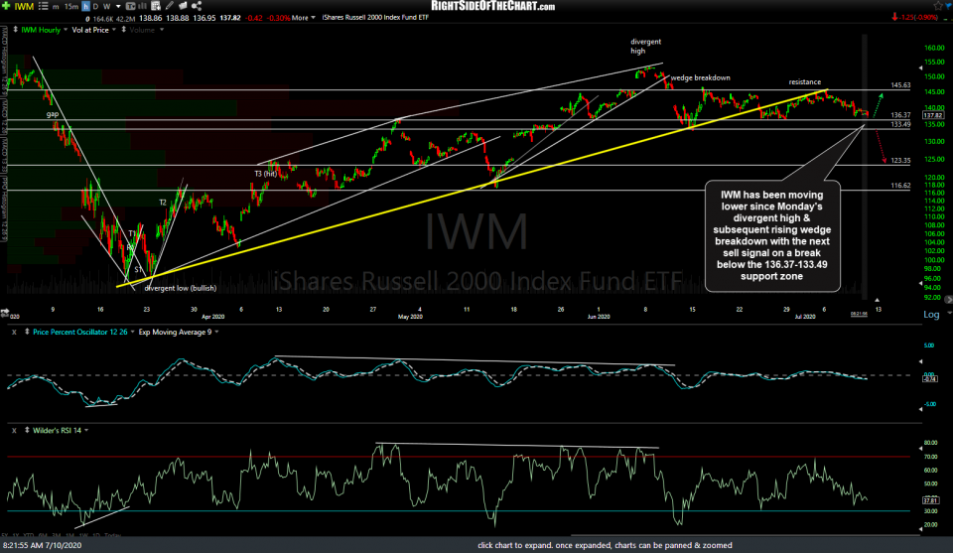Viewport: 953px width, 553px height.
Task: Click the price scale lower pointer near 96.00
Action: coord(921,284)
